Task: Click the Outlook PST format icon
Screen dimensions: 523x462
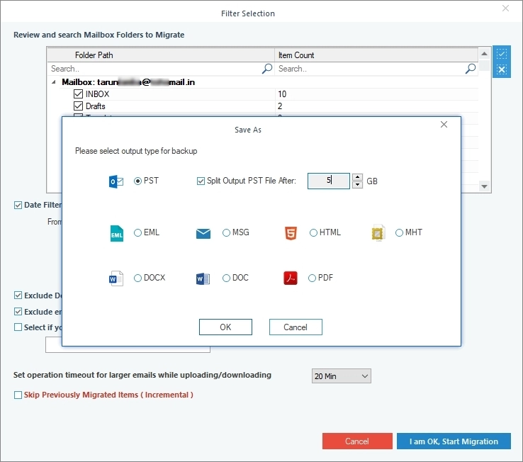Action: click(116, 181)
